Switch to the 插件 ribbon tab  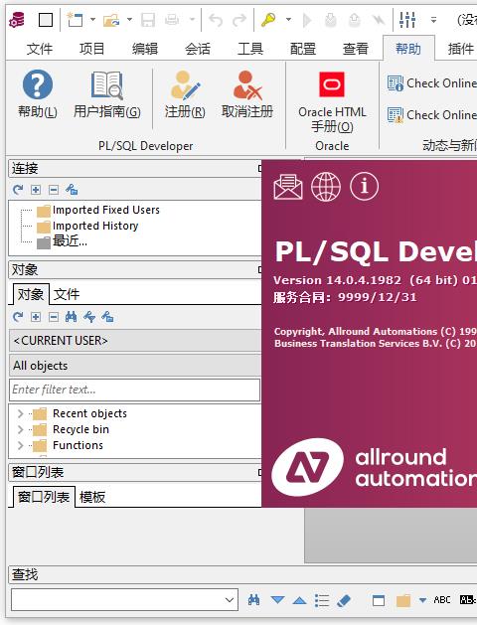coord(461,49)
